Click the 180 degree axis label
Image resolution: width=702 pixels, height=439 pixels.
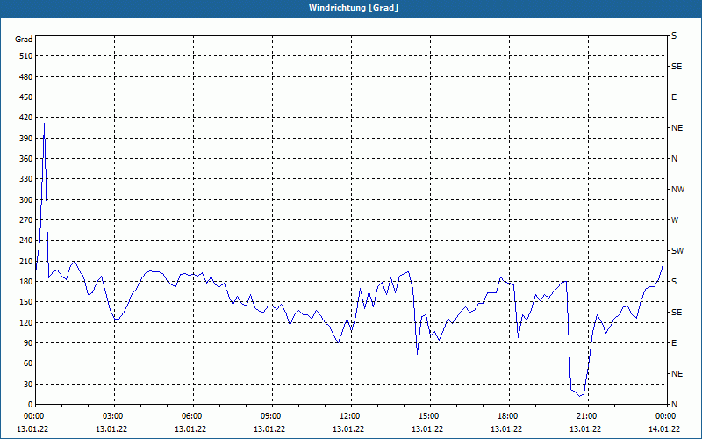click(x=26, y=282)
